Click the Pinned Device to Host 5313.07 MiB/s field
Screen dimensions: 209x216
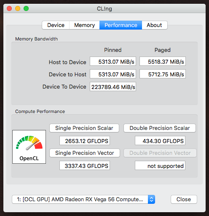point(113,74)
